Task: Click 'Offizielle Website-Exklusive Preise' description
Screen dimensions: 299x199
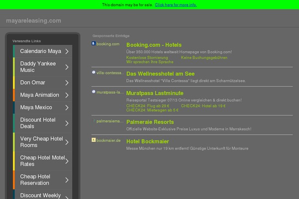Action: click(x=189, y=129)
